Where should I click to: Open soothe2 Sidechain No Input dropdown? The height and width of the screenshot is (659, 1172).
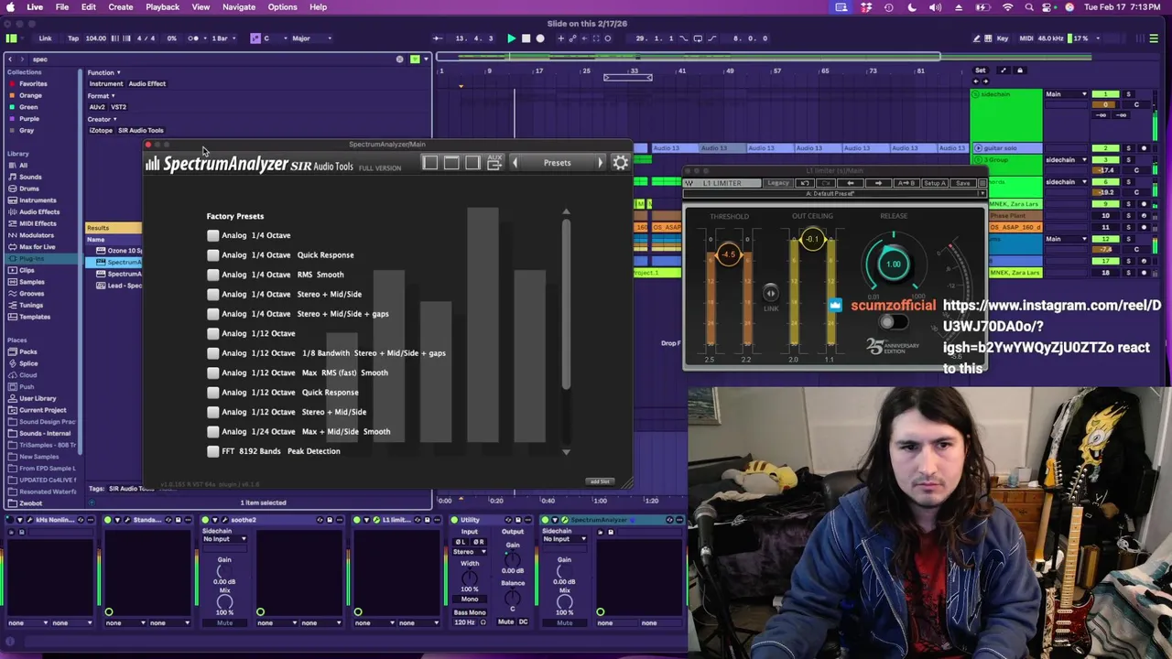coord(224,539)
